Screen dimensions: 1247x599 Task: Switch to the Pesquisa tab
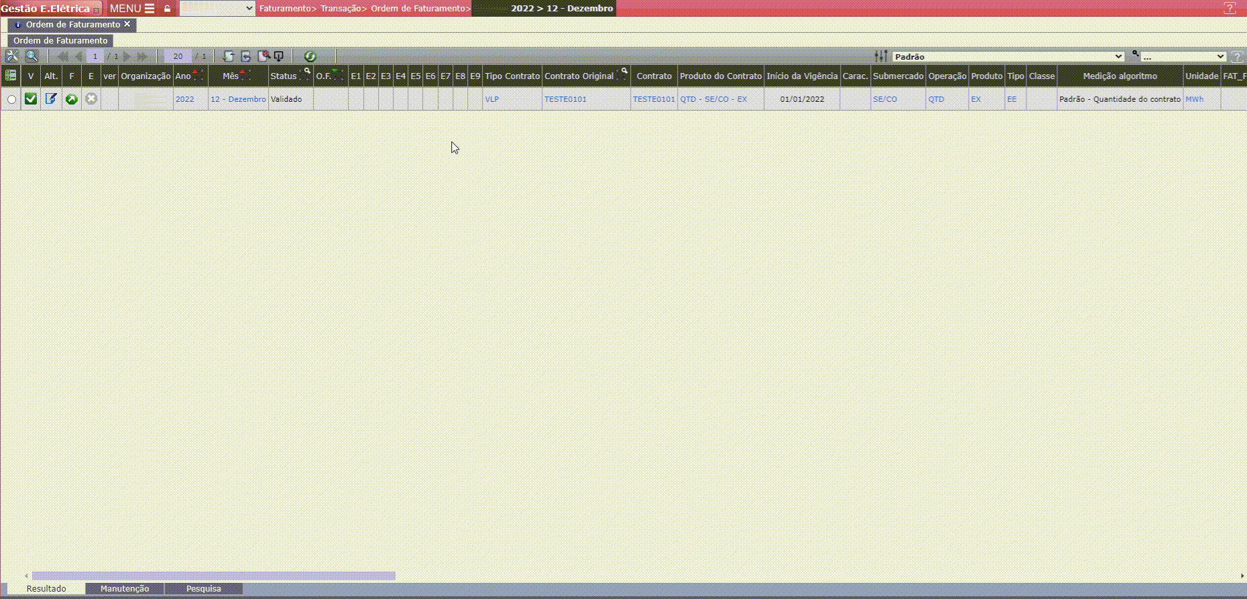point(203,589)
